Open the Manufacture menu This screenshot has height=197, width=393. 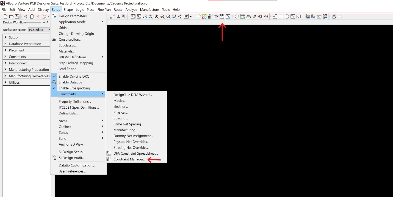[x=150, y=10]
